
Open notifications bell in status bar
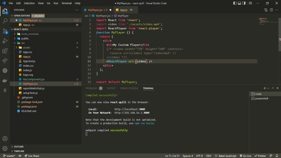click(277, 156)
